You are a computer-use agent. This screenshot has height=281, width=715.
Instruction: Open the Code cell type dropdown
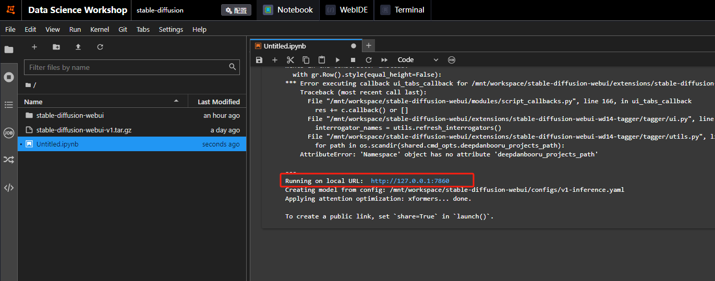point(418,60)
